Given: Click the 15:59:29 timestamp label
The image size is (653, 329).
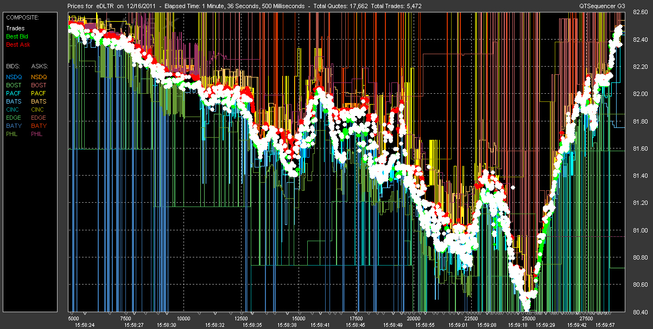Looking at the screenshot, I should [544, 325].
